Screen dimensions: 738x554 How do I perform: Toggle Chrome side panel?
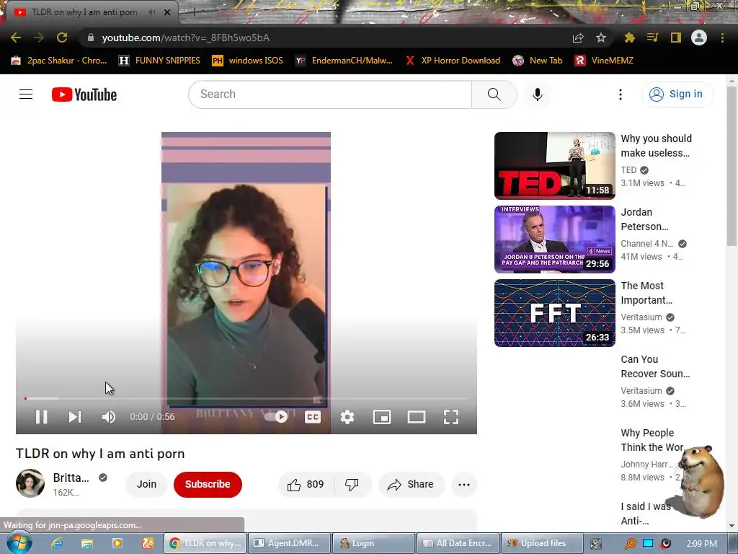[675, 38]
